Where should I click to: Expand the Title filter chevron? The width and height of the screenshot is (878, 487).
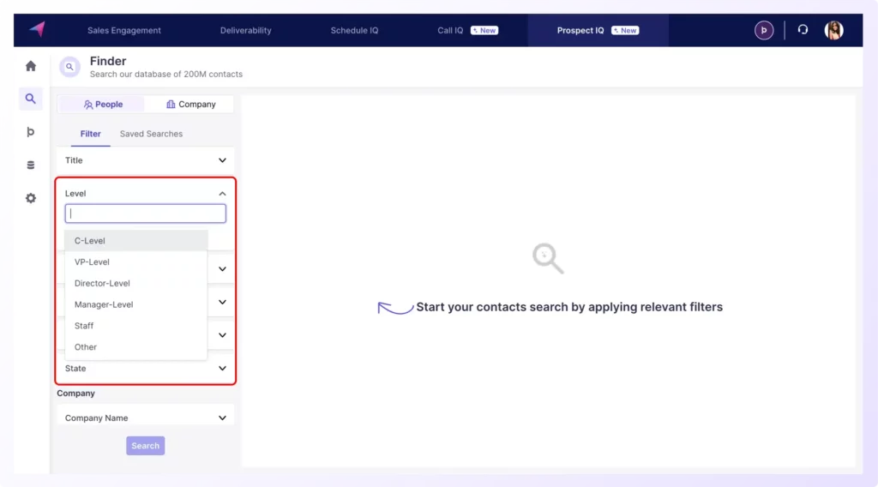click(222, 160)
